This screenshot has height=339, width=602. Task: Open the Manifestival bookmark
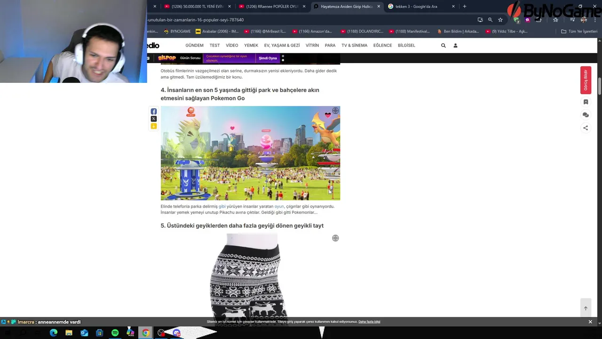(x=409, y=32)
